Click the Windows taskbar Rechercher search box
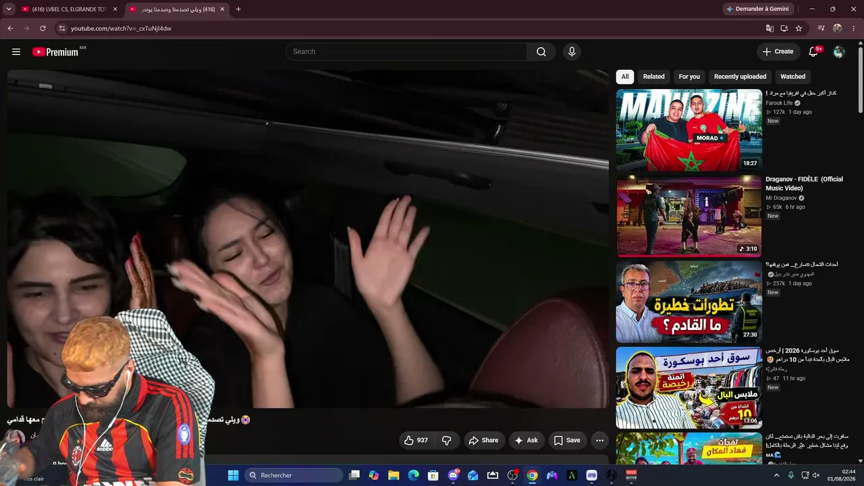The width and height of the screenshot is (864, 486). 294,475
